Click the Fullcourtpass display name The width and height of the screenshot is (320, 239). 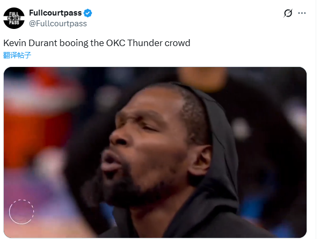click(55, 13)
